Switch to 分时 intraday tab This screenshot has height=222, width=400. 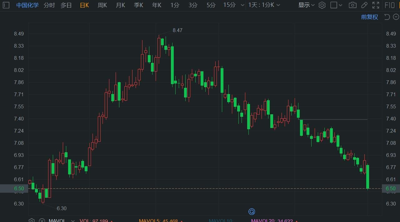pyautogui.click(x=49, y=5)
